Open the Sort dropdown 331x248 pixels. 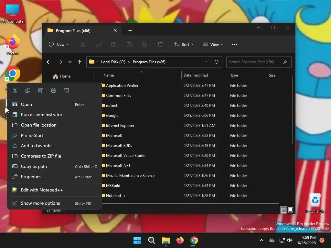point(184,45)
